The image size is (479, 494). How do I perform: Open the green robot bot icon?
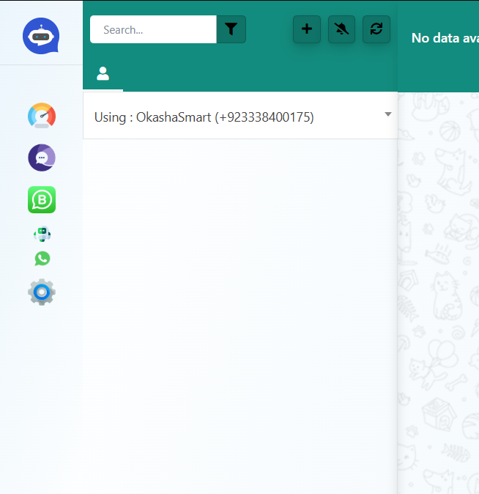(42, 234)
